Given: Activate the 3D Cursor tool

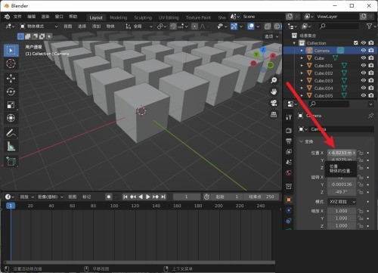Looking at the screenshot, I should pos(11,64).
